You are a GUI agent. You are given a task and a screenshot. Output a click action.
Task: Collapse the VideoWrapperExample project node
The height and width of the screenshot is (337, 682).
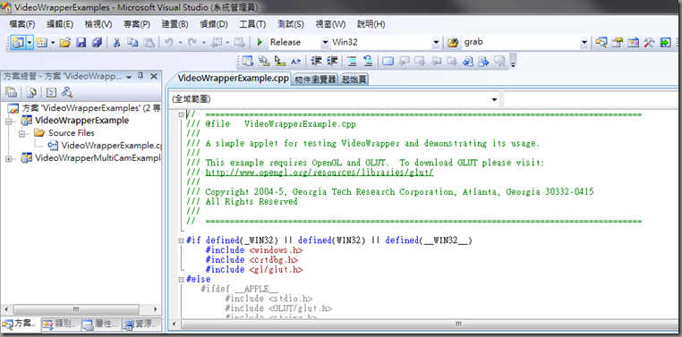click(8, 121)
